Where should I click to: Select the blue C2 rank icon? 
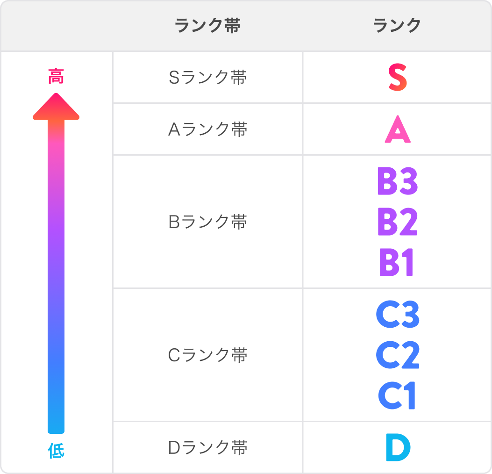coord(397,355)
